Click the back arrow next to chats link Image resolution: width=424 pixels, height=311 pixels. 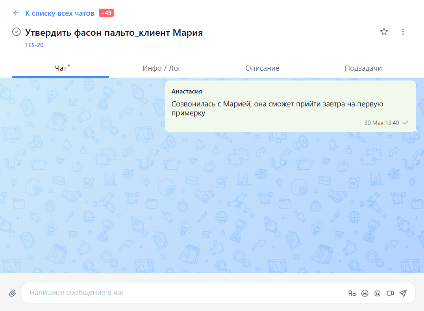point(16,13)
